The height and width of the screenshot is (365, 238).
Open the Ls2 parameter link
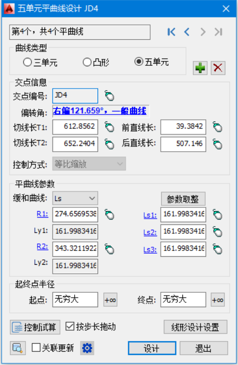(150, 232)
